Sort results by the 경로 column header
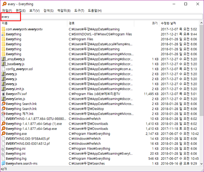 [x=101, y=23]
